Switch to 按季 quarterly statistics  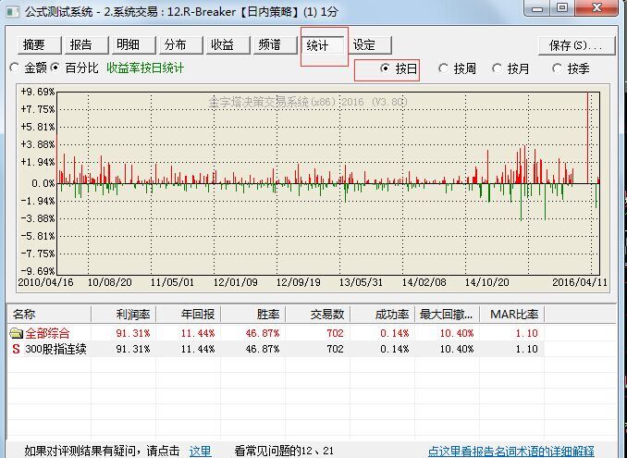(x=558, y=68)
